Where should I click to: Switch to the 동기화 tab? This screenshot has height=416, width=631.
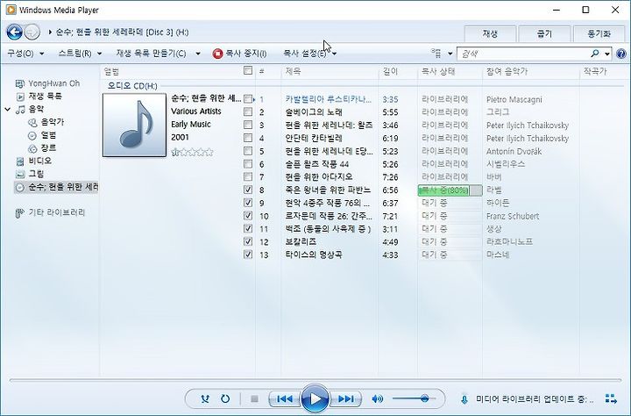click(x=599, y=34)
